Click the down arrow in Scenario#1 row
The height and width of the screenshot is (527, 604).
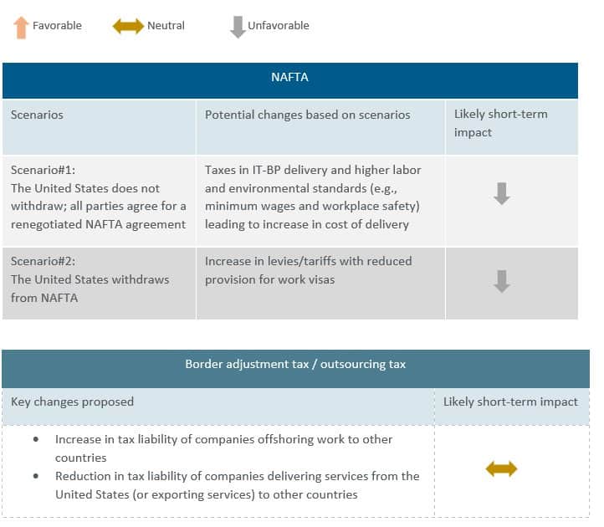point(501,194)
